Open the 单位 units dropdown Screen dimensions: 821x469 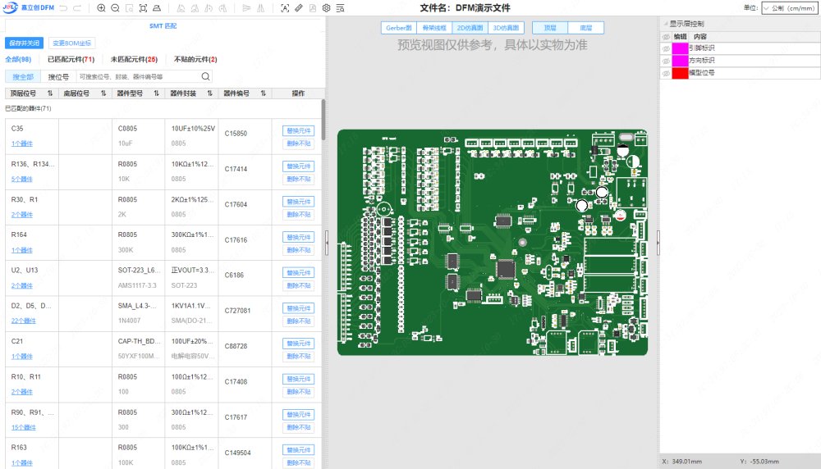pos(790,7)
